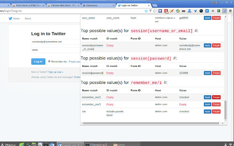Forget the session[username_or_email] entry
Image resolution: width=234 pixels, height=146 pixels.
(x=216, y=45)
